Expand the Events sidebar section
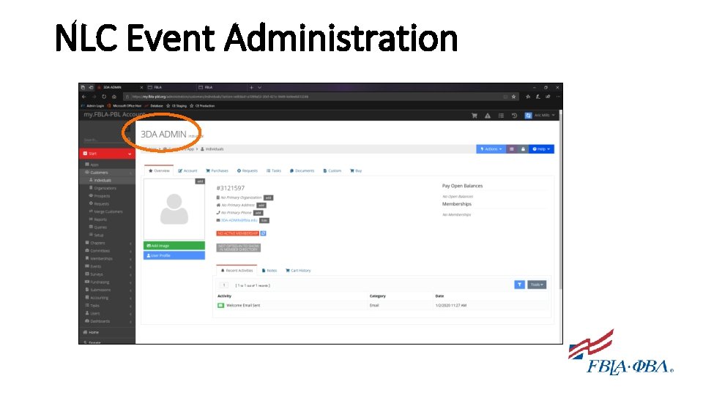The width and height of the screenshot is (703, 395). [x=107, y=266]
